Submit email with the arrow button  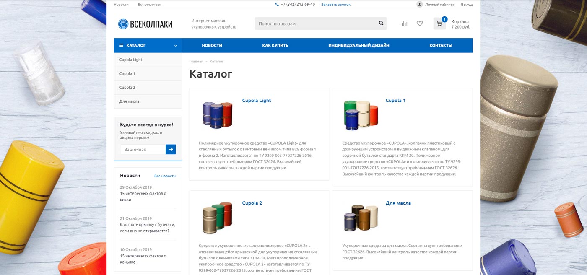[x=171, y=149]
